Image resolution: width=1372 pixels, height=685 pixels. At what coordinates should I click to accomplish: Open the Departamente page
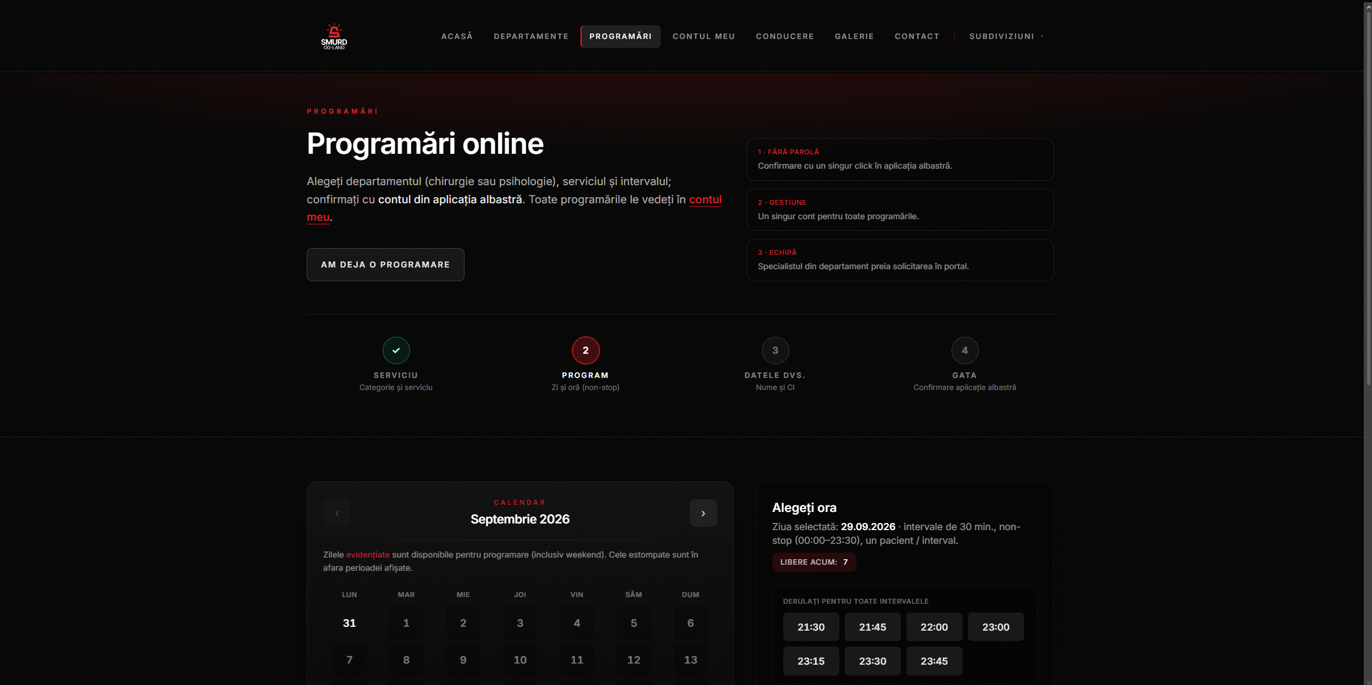point(531,36)
